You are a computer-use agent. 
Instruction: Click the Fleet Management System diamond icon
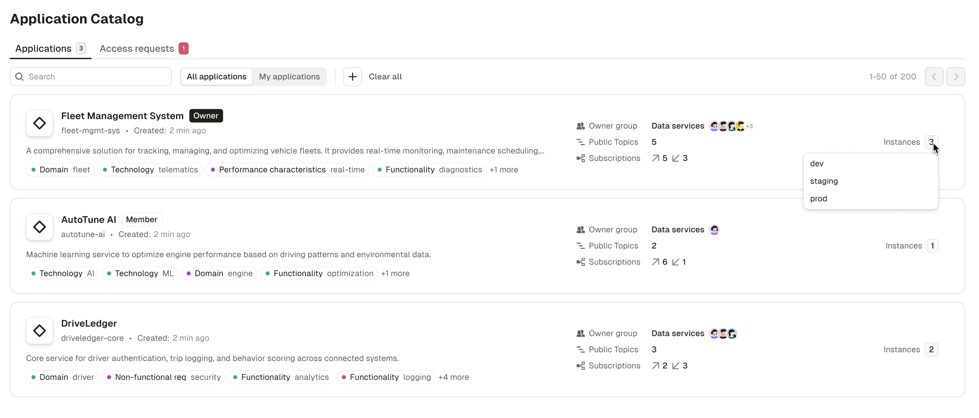coord(40,123)
